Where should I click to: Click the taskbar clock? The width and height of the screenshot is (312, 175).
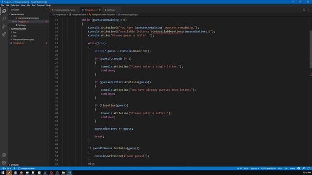pyautogui.click(x=307, y=173)
